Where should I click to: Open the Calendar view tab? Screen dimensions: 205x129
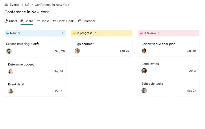87,21
